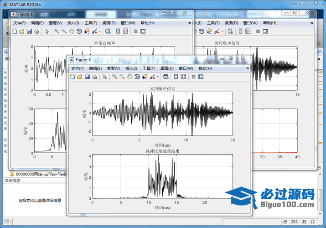Open 窗口(W) menu in the back figure window
Screen dimensions: 326x228
click(250, 23)
